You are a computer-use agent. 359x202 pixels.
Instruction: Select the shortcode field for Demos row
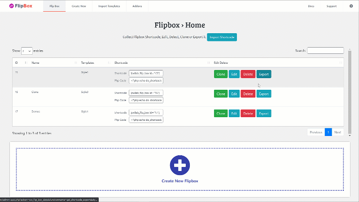(x=146, y=113)
